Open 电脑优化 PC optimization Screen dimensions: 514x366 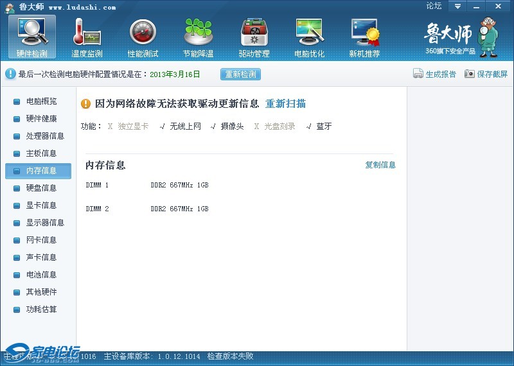pyautogui.click(x=309, y=37)
